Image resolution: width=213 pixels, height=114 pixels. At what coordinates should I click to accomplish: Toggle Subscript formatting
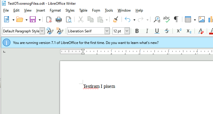point(189,31)
